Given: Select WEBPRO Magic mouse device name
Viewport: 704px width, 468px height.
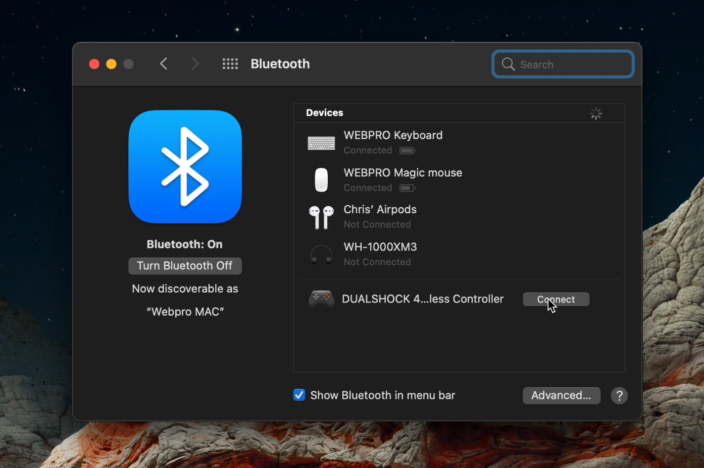Looking at the screenshot, I should click(403, 172).
